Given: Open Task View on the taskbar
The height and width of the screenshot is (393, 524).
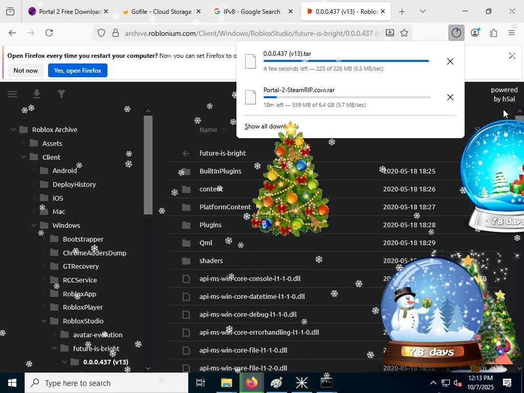Looking at the screenshot, I should coord(201,383).
